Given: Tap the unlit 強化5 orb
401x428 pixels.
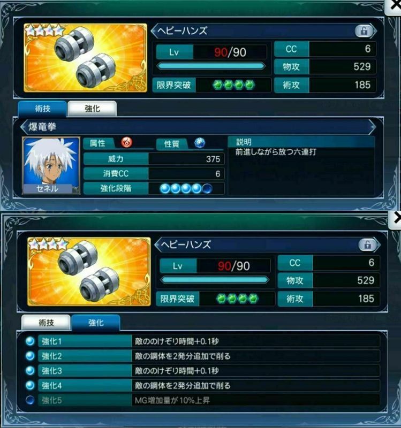Looking at the screenshot, I should [x=30, y=400].
